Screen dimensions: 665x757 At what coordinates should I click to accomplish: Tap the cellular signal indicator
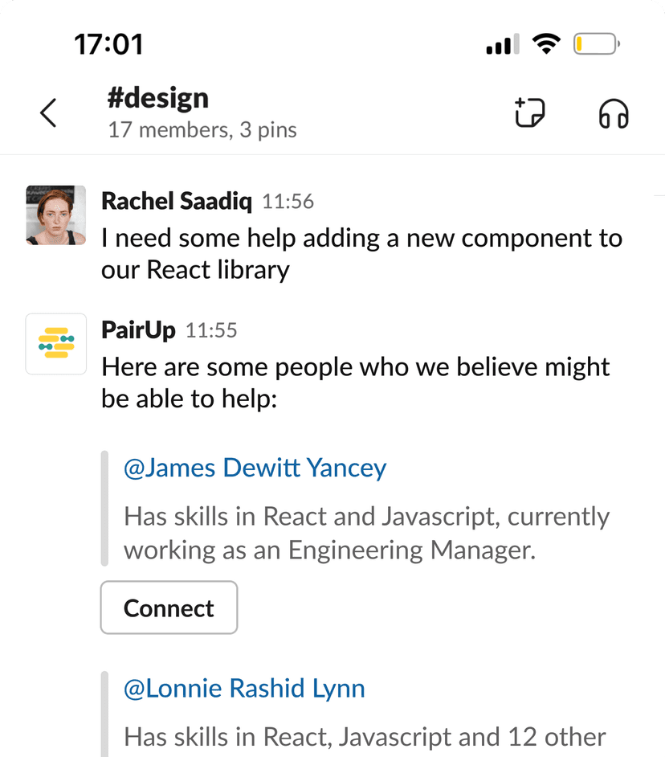(x=501, y=44)
